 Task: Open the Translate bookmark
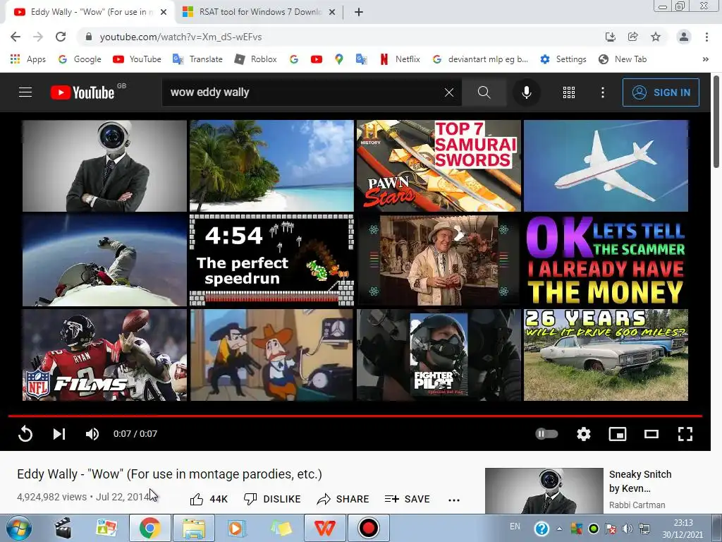click(197, 59)
